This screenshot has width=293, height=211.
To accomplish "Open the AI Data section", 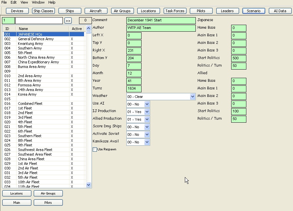I will click(280, 11).
